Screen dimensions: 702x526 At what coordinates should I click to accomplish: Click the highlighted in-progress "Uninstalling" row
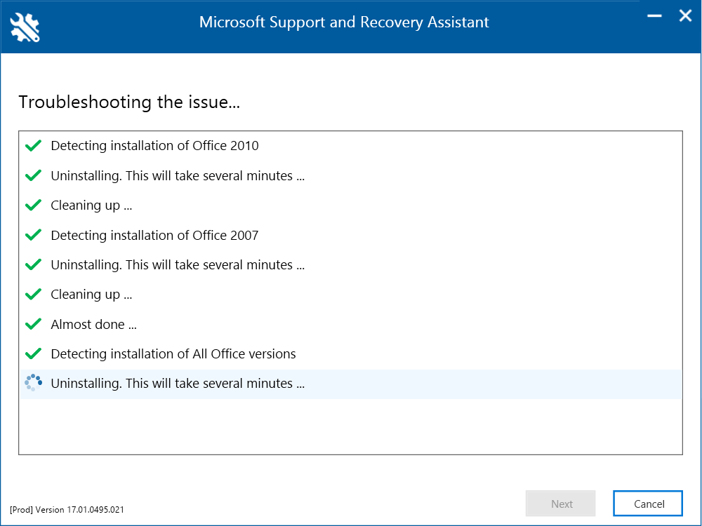coord(178,384)
